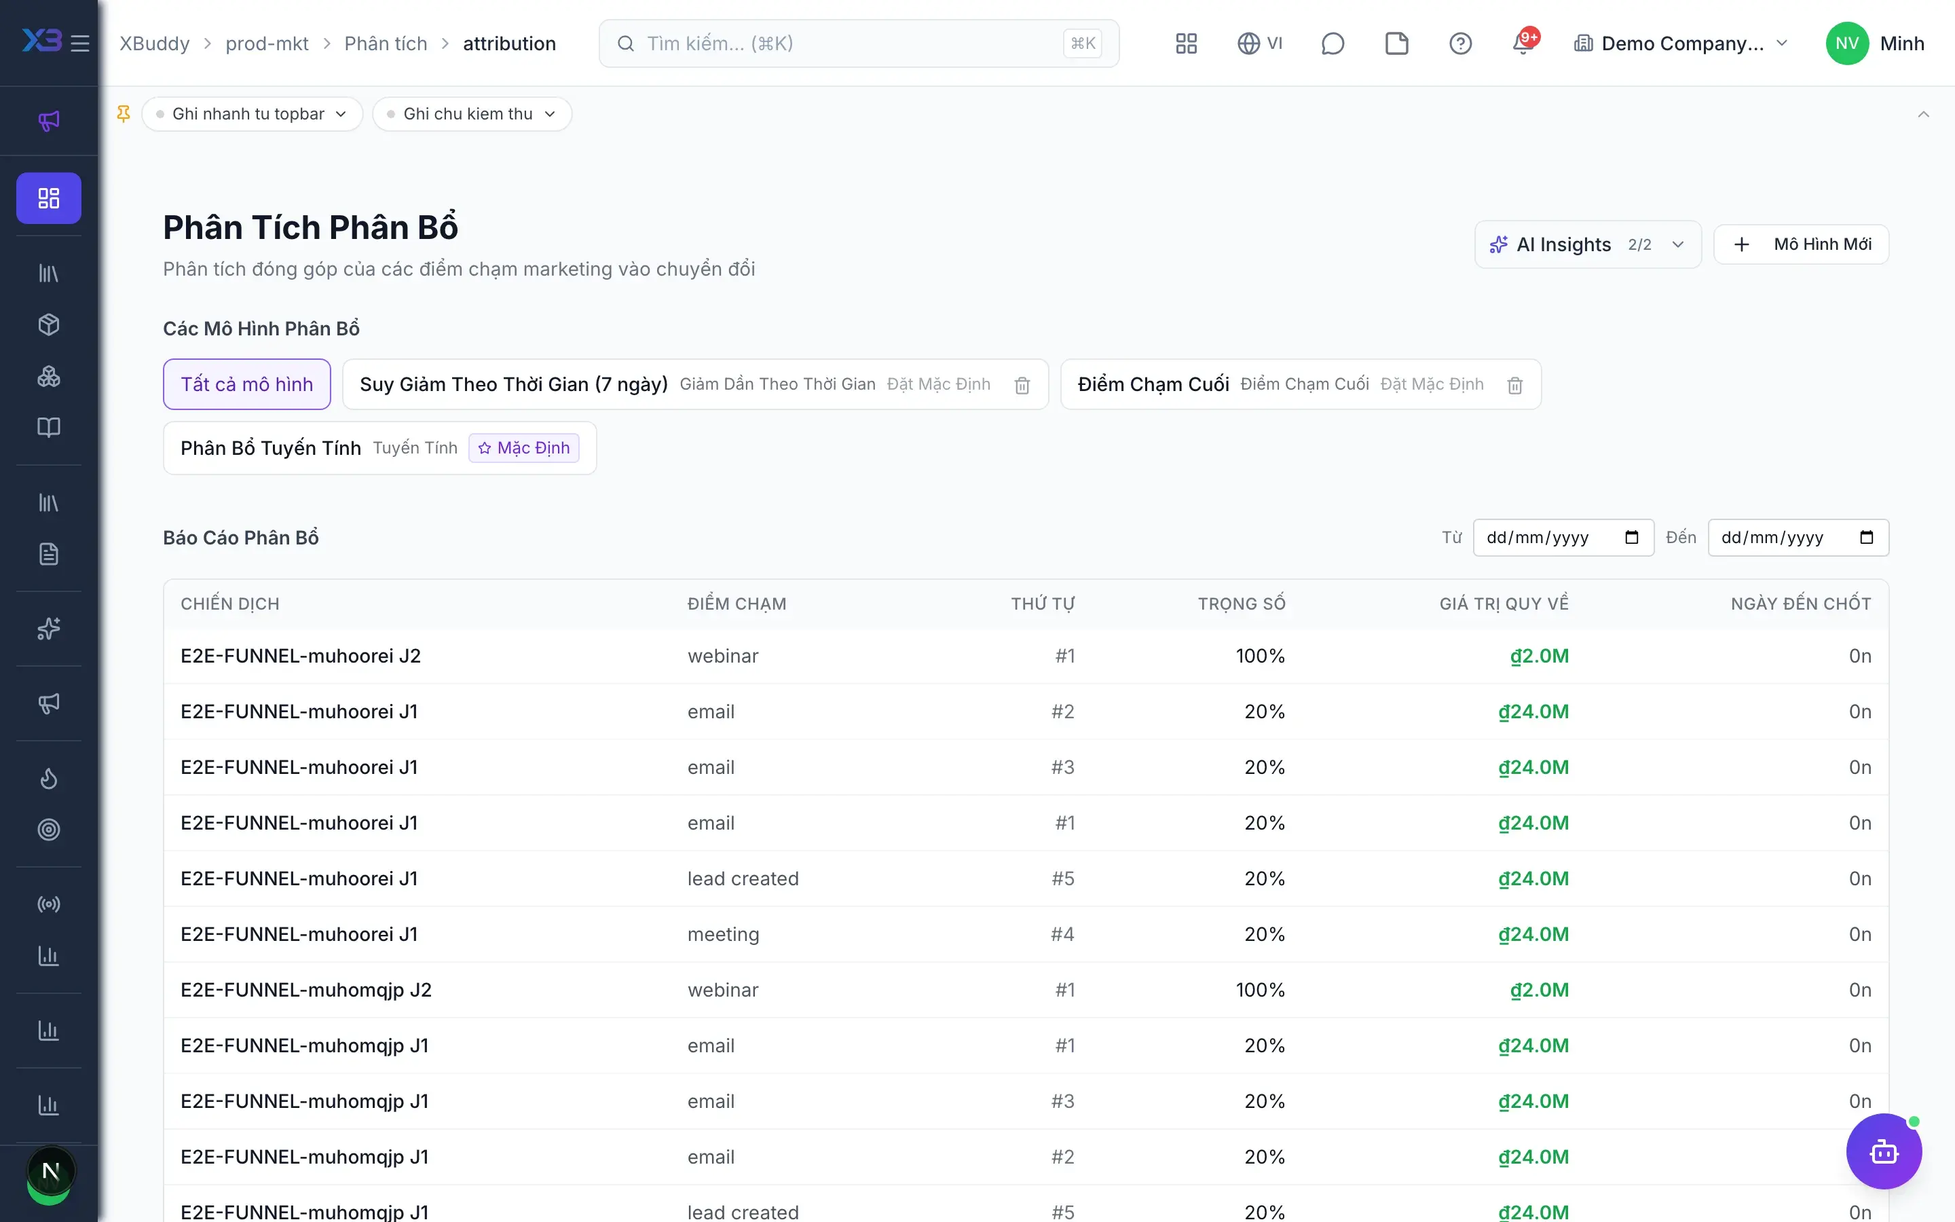Expand Ghi chu kiem thu dropdown
The width and height of the screenshot is (1955, 1222).
pyautogui.click(x=472, y=114)
